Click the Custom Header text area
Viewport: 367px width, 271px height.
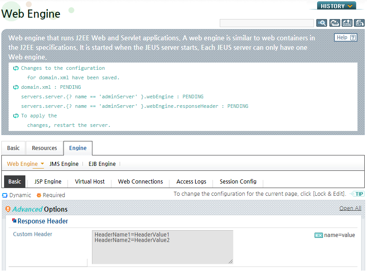163,247
